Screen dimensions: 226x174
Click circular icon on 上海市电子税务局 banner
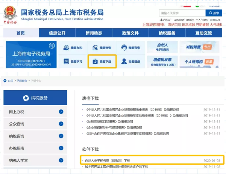click(52, 46)
